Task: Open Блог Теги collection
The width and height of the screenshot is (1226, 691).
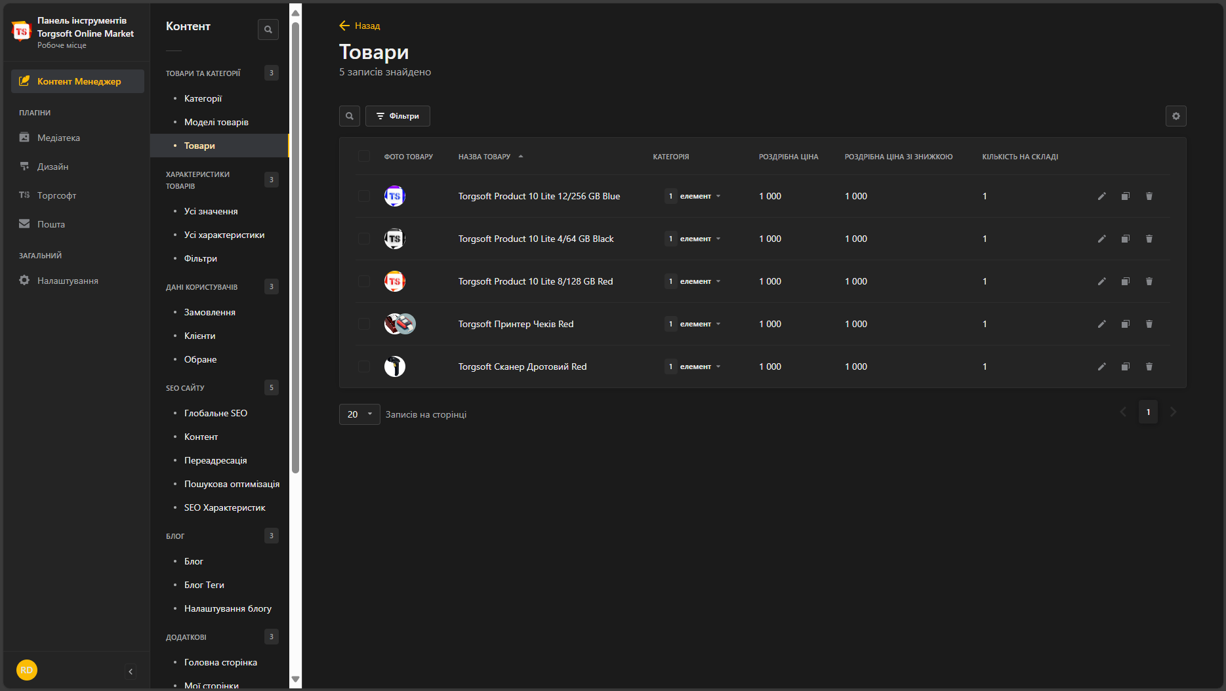Action: 204,585
